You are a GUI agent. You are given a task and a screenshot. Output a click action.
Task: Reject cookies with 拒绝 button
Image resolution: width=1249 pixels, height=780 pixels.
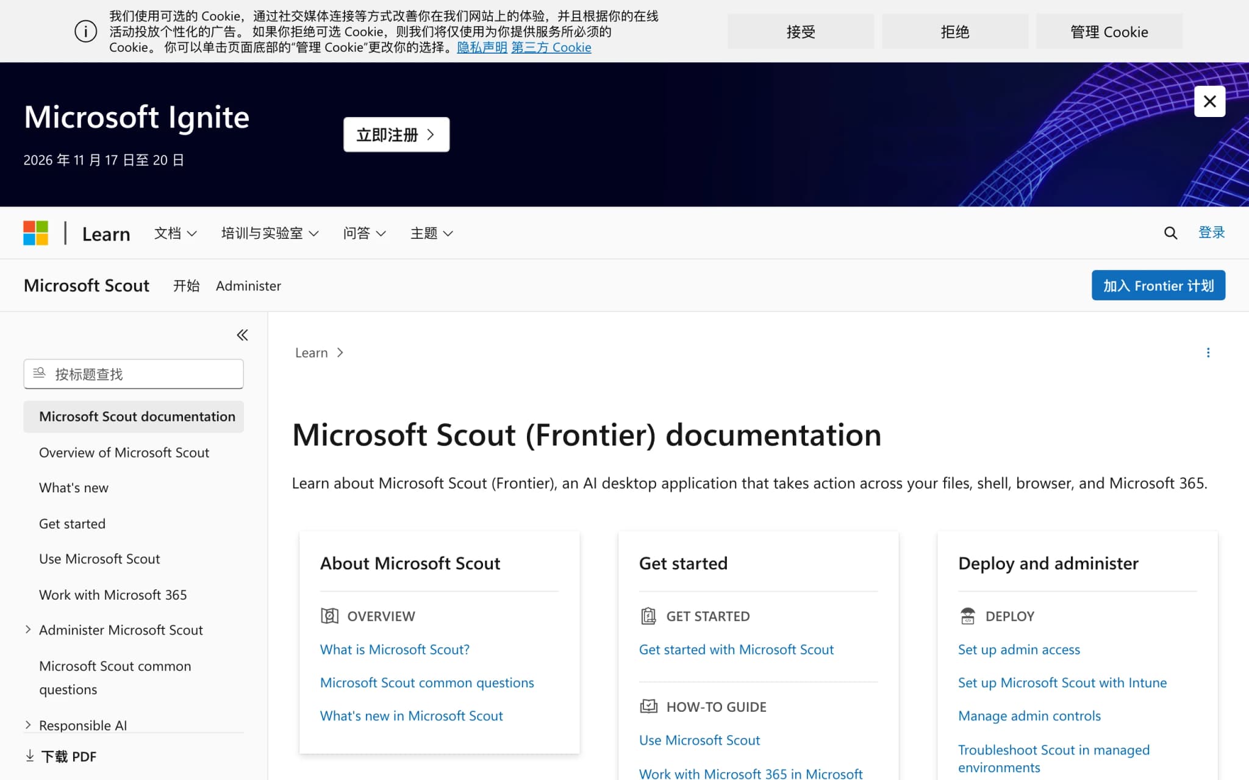click(x=955, y=32)
